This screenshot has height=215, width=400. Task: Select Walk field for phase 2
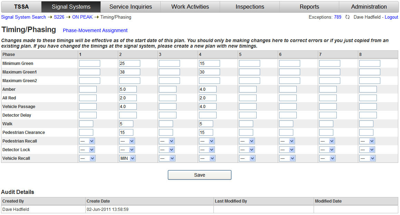(126, 124)
